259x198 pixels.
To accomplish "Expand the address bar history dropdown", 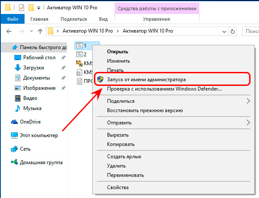I will tap(224, 31).
